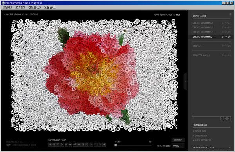
Task: Select the highlighted CREATE RANDOM MC_4 entry
Action: tap(211, 37)
